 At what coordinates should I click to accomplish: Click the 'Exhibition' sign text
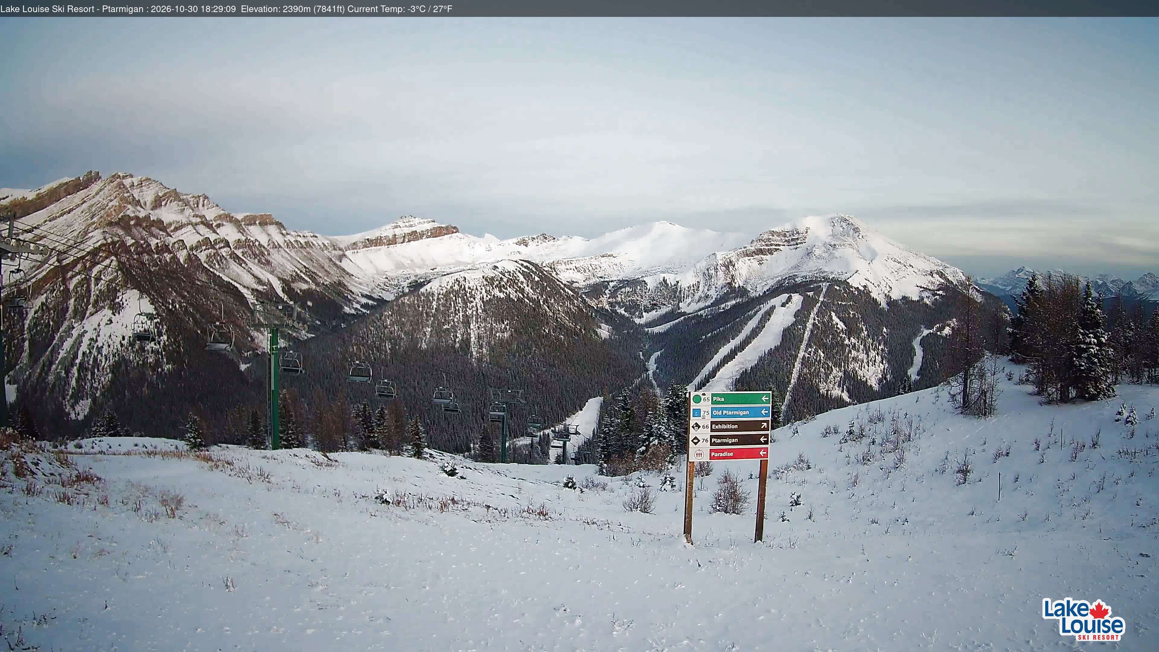click(x=725, y=427)
